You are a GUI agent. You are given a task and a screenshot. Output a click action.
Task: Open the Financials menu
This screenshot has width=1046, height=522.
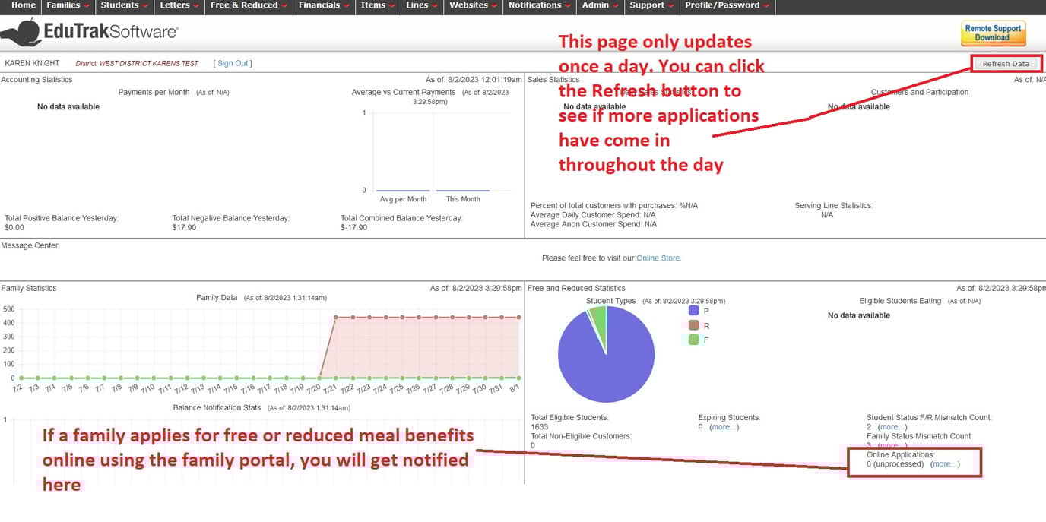click(323, 5)
